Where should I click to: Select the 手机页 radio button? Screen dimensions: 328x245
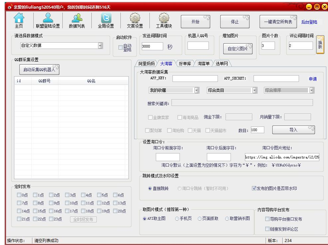point(177,219)
